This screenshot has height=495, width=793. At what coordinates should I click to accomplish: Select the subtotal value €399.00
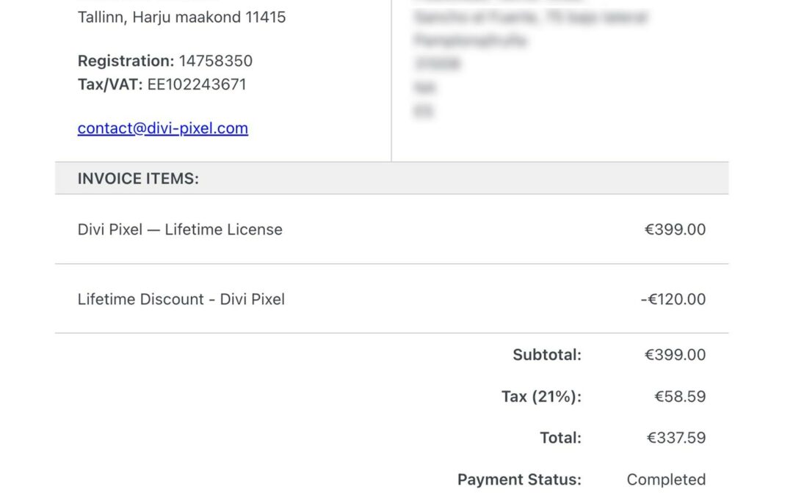point(676,355)
